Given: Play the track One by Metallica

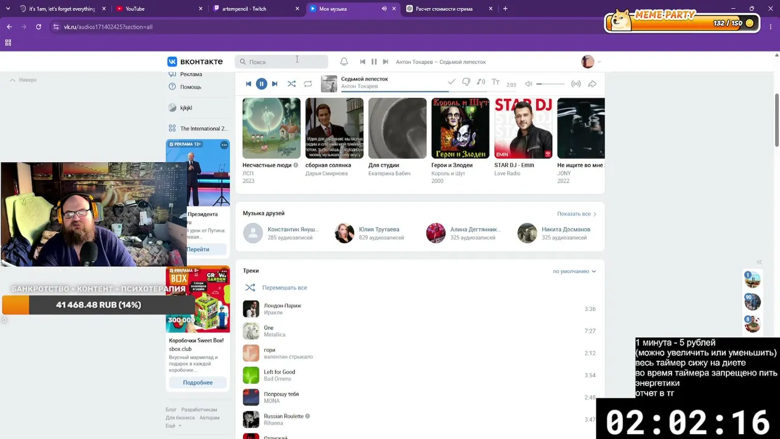Looking at the screenshot, I should click(419, 331).
